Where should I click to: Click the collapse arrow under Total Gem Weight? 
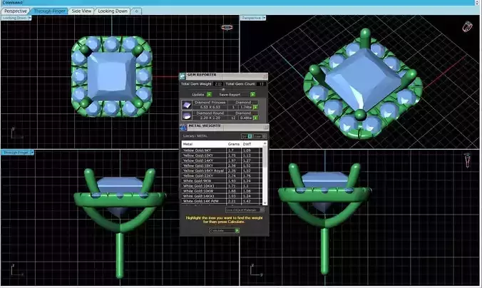[223, 89]
